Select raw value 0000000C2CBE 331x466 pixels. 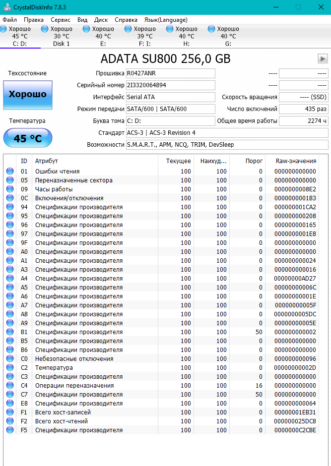coord(295,430)
